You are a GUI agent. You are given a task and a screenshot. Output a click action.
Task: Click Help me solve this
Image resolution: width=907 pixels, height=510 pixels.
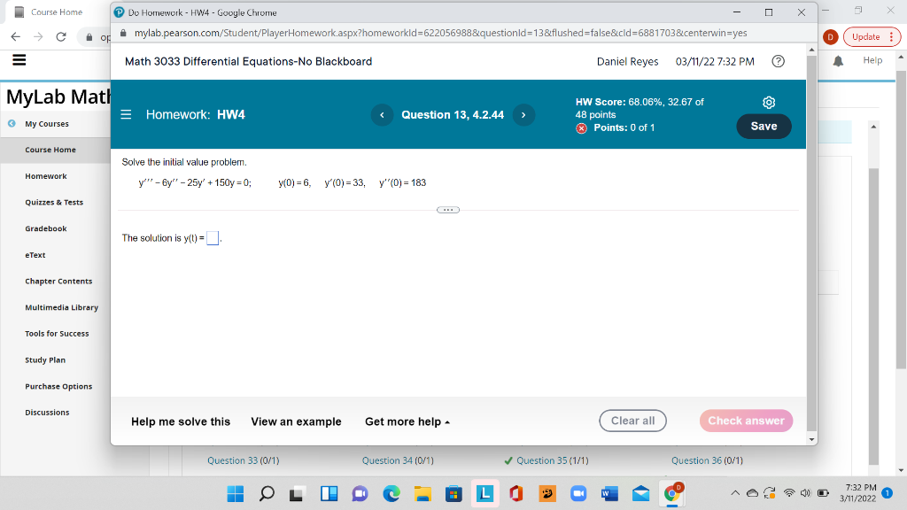(x=181, y=421)
